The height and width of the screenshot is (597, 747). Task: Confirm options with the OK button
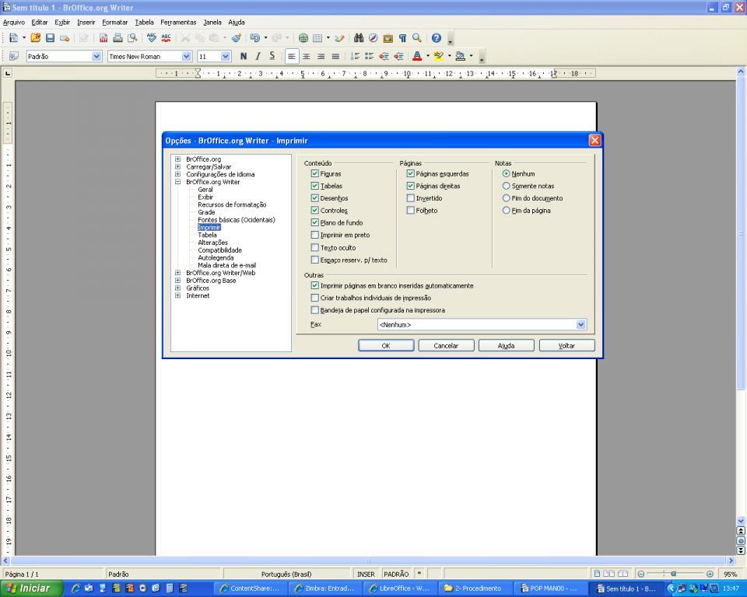[386, 346]
